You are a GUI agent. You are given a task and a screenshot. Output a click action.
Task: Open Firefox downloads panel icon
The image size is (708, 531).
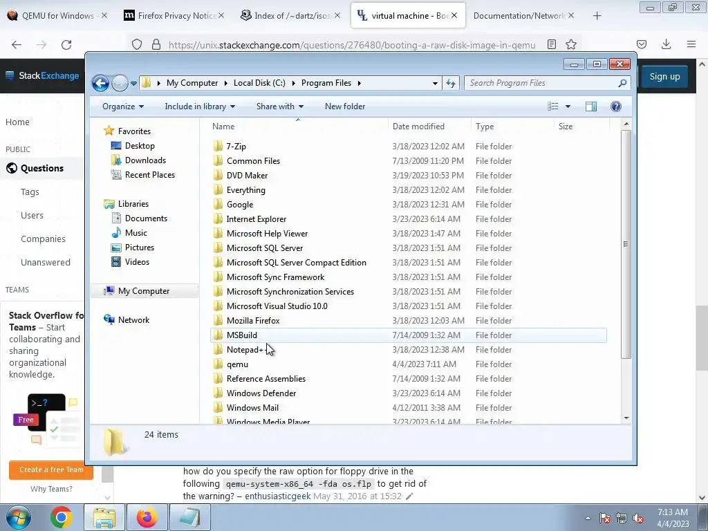666,44
